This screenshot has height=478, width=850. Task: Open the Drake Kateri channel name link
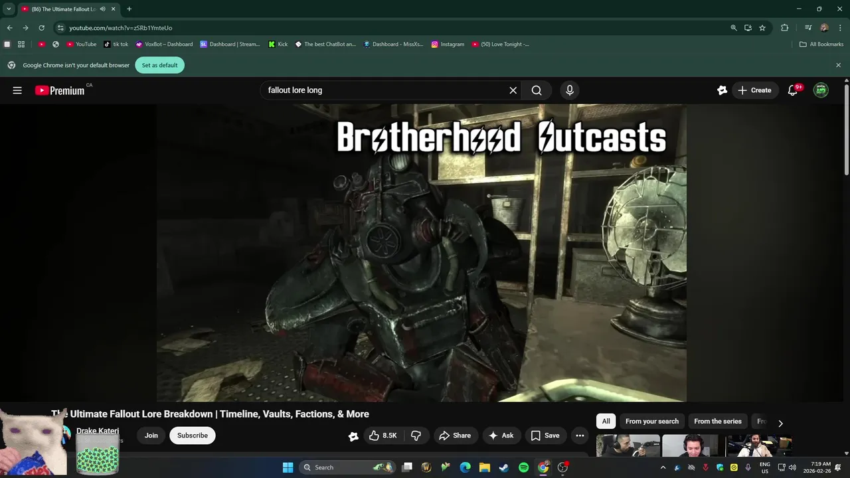pyautogui.click(x=98, y=431)
